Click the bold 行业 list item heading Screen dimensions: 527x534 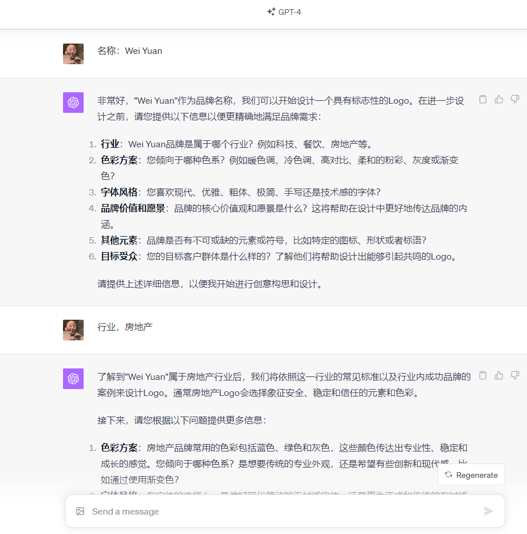pos(110,144)
